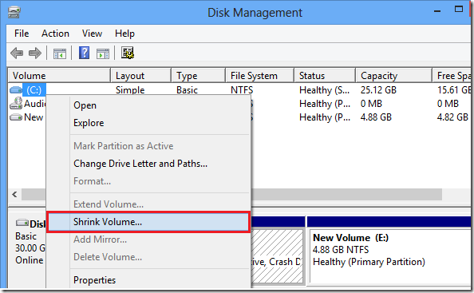Click the Back arrow toolbar icon

[17, 53]
